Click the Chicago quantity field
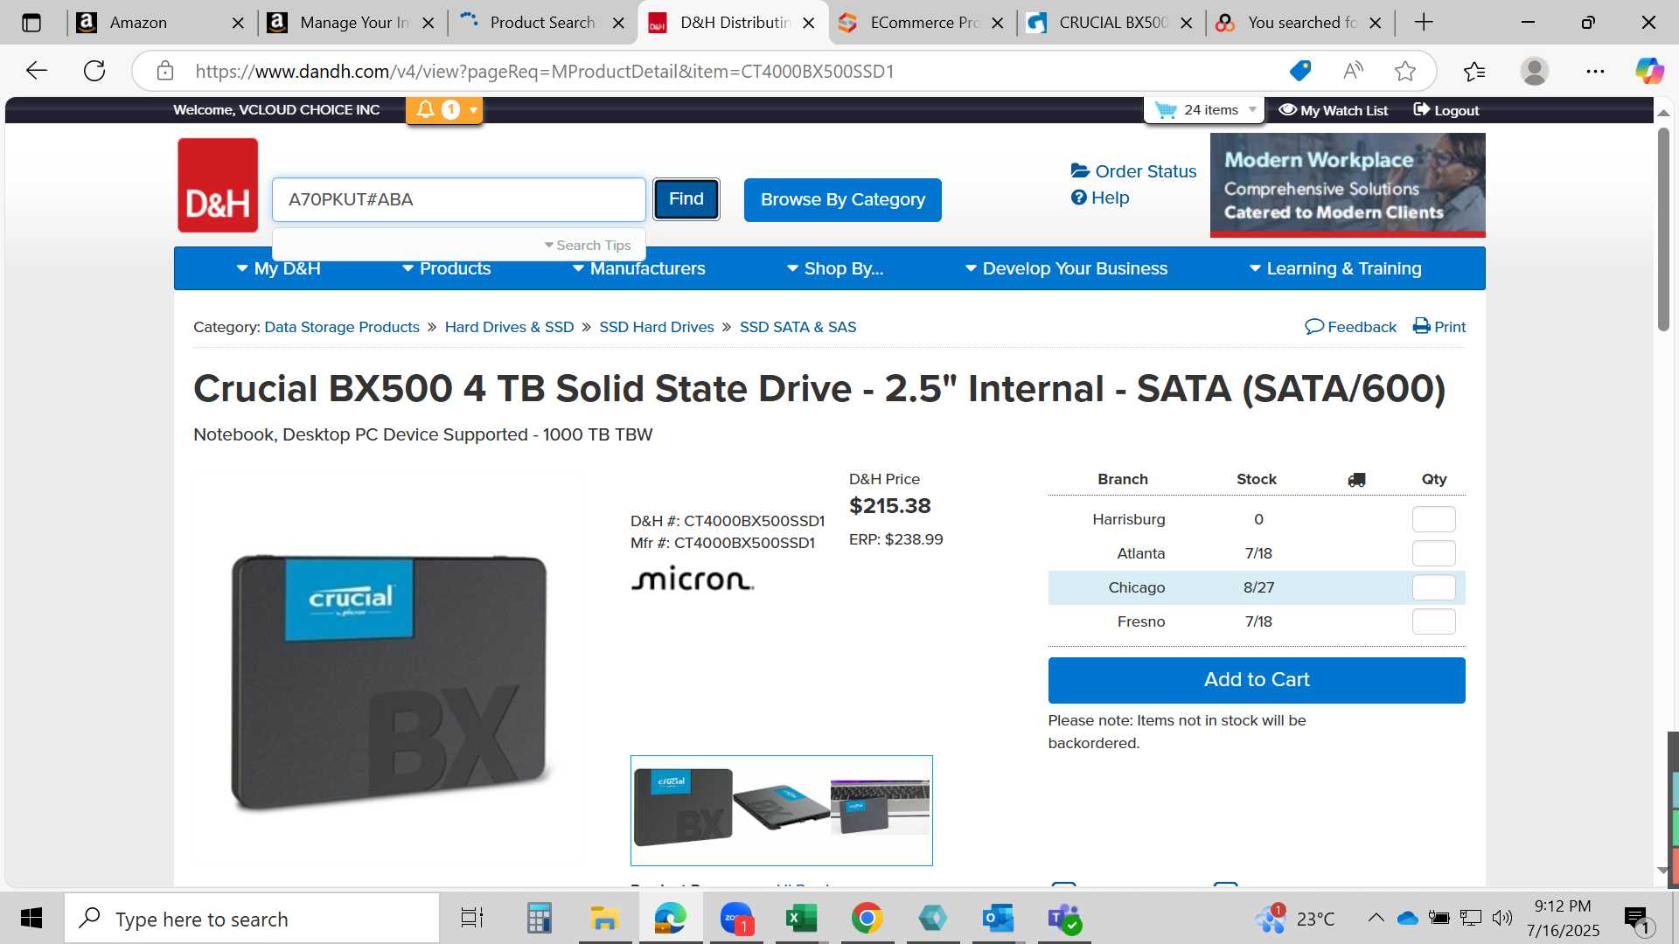The width and height of the screenshot is (1679, 944). click(x=1434, y=587)
